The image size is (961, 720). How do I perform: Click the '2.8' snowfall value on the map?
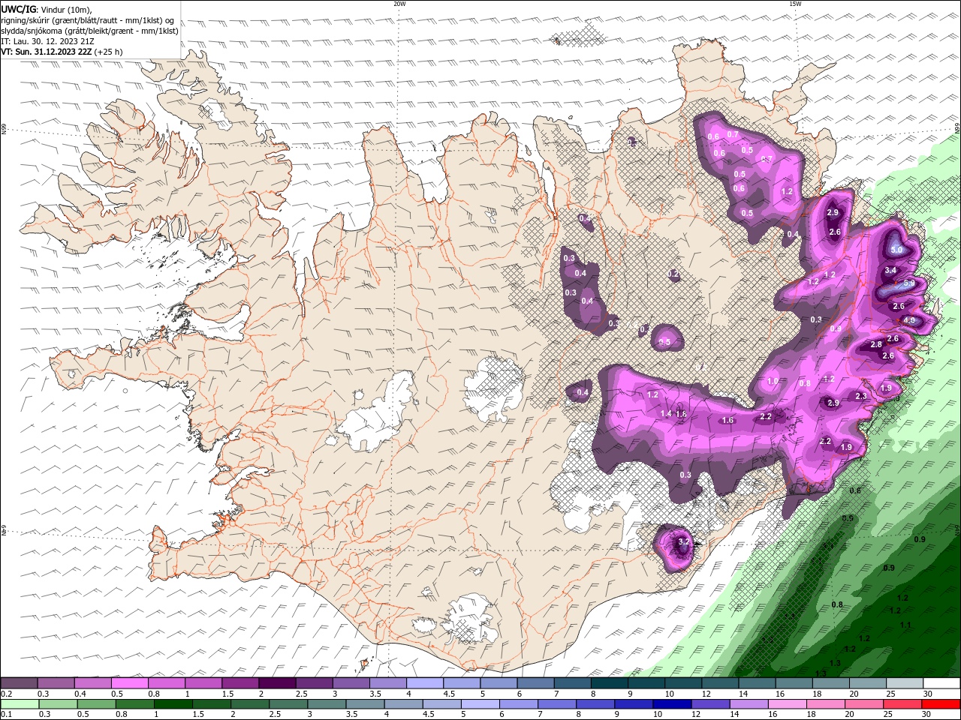pyautogui.click(x=875, y=344)
